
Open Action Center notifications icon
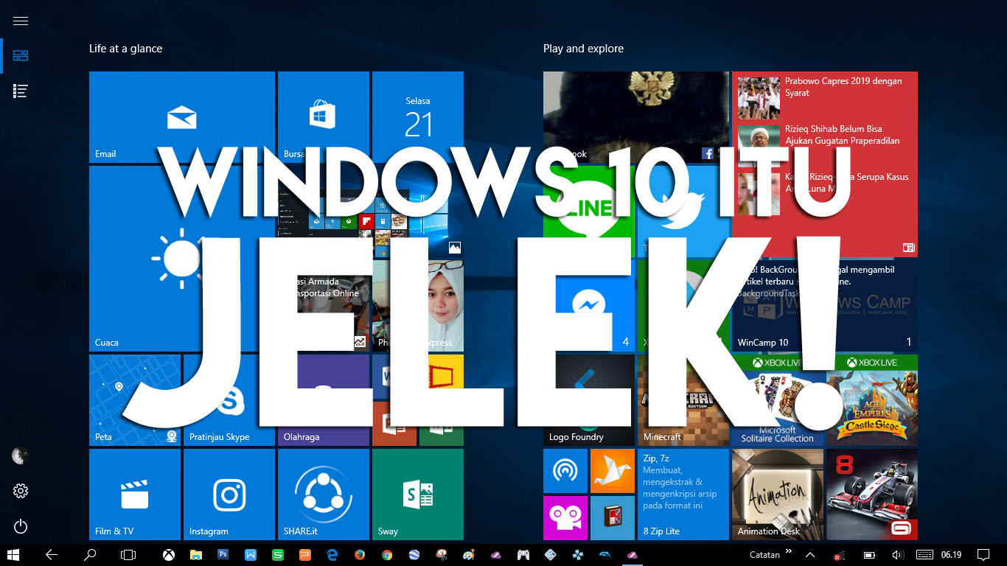(x=983, y=555)
